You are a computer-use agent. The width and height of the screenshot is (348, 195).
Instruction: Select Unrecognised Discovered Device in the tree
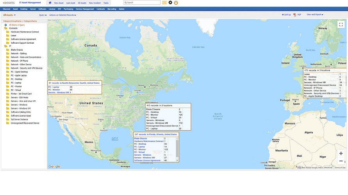(25, 123)
